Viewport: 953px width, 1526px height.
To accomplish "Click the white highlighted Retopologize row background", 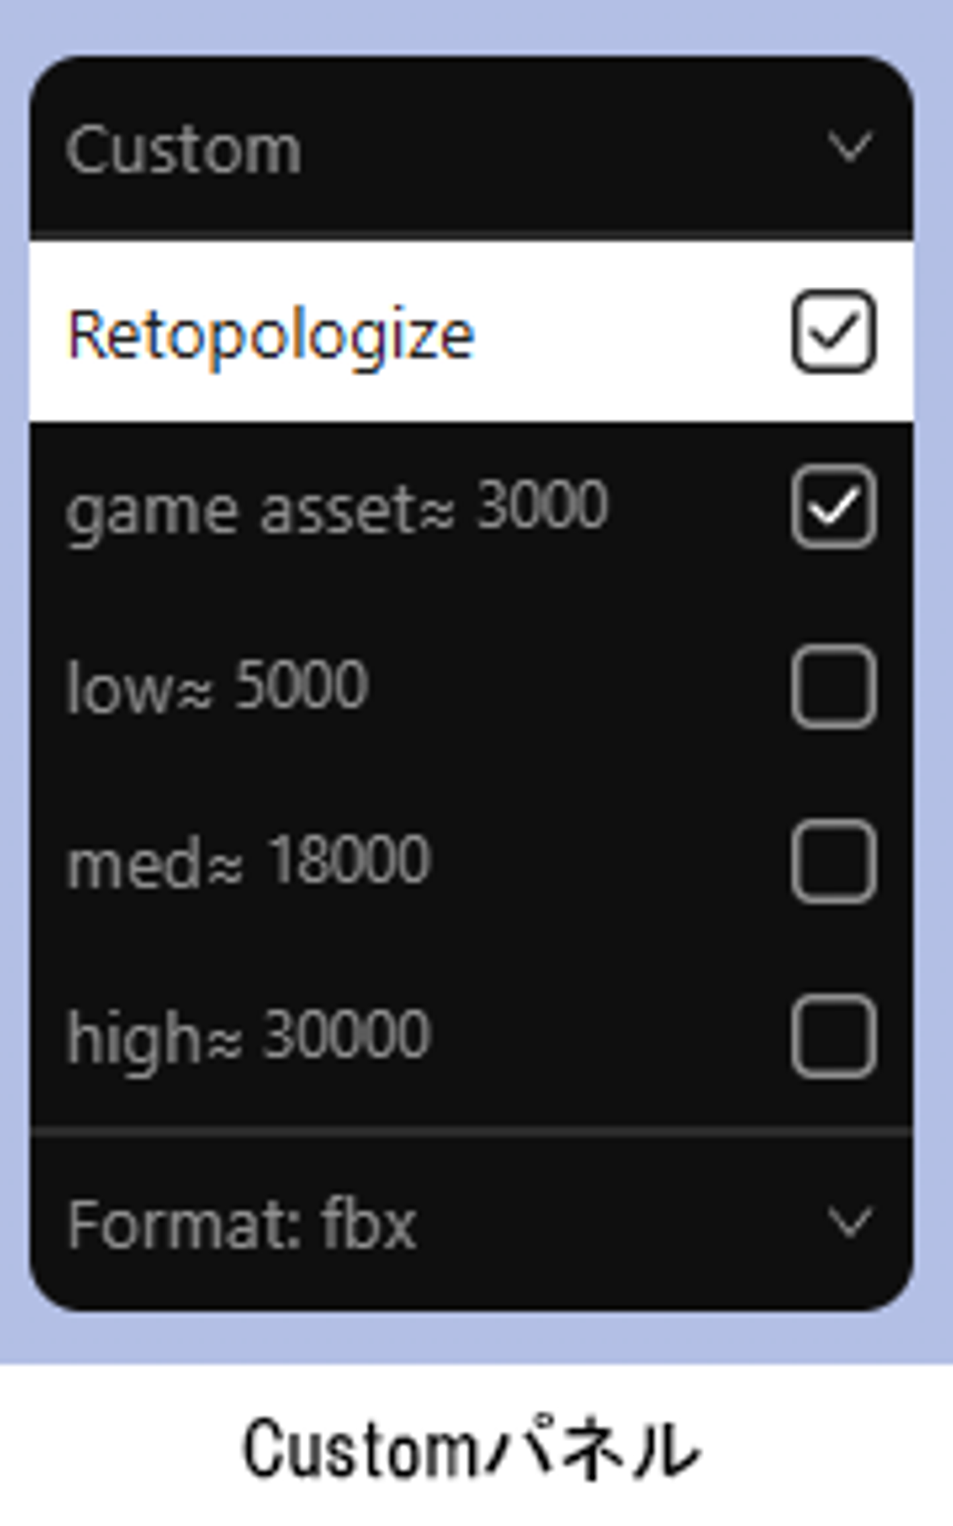I will [629, 331].
